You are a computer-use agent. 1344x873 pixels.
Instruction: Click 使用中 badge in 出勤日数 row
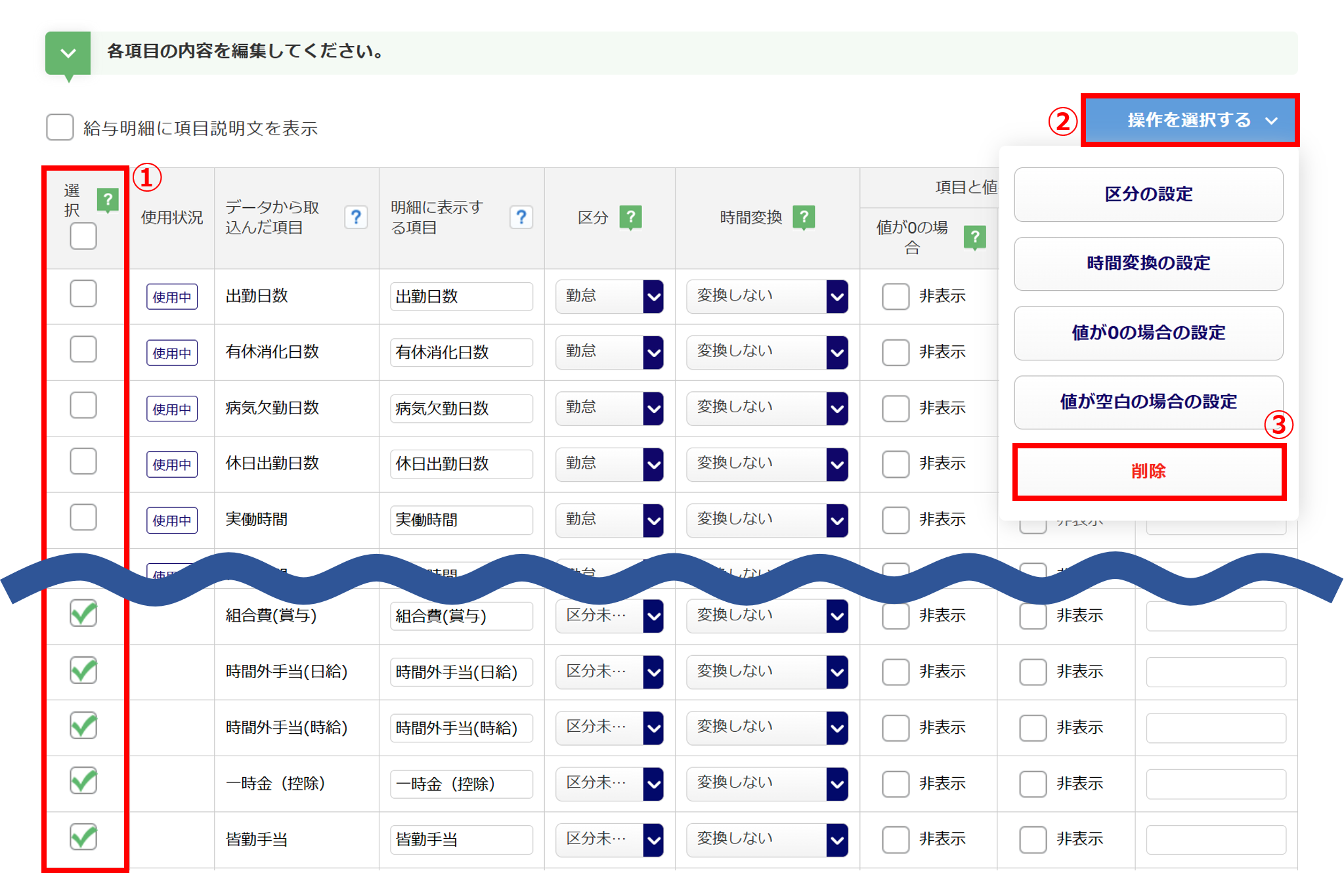[x=171, y=297]
